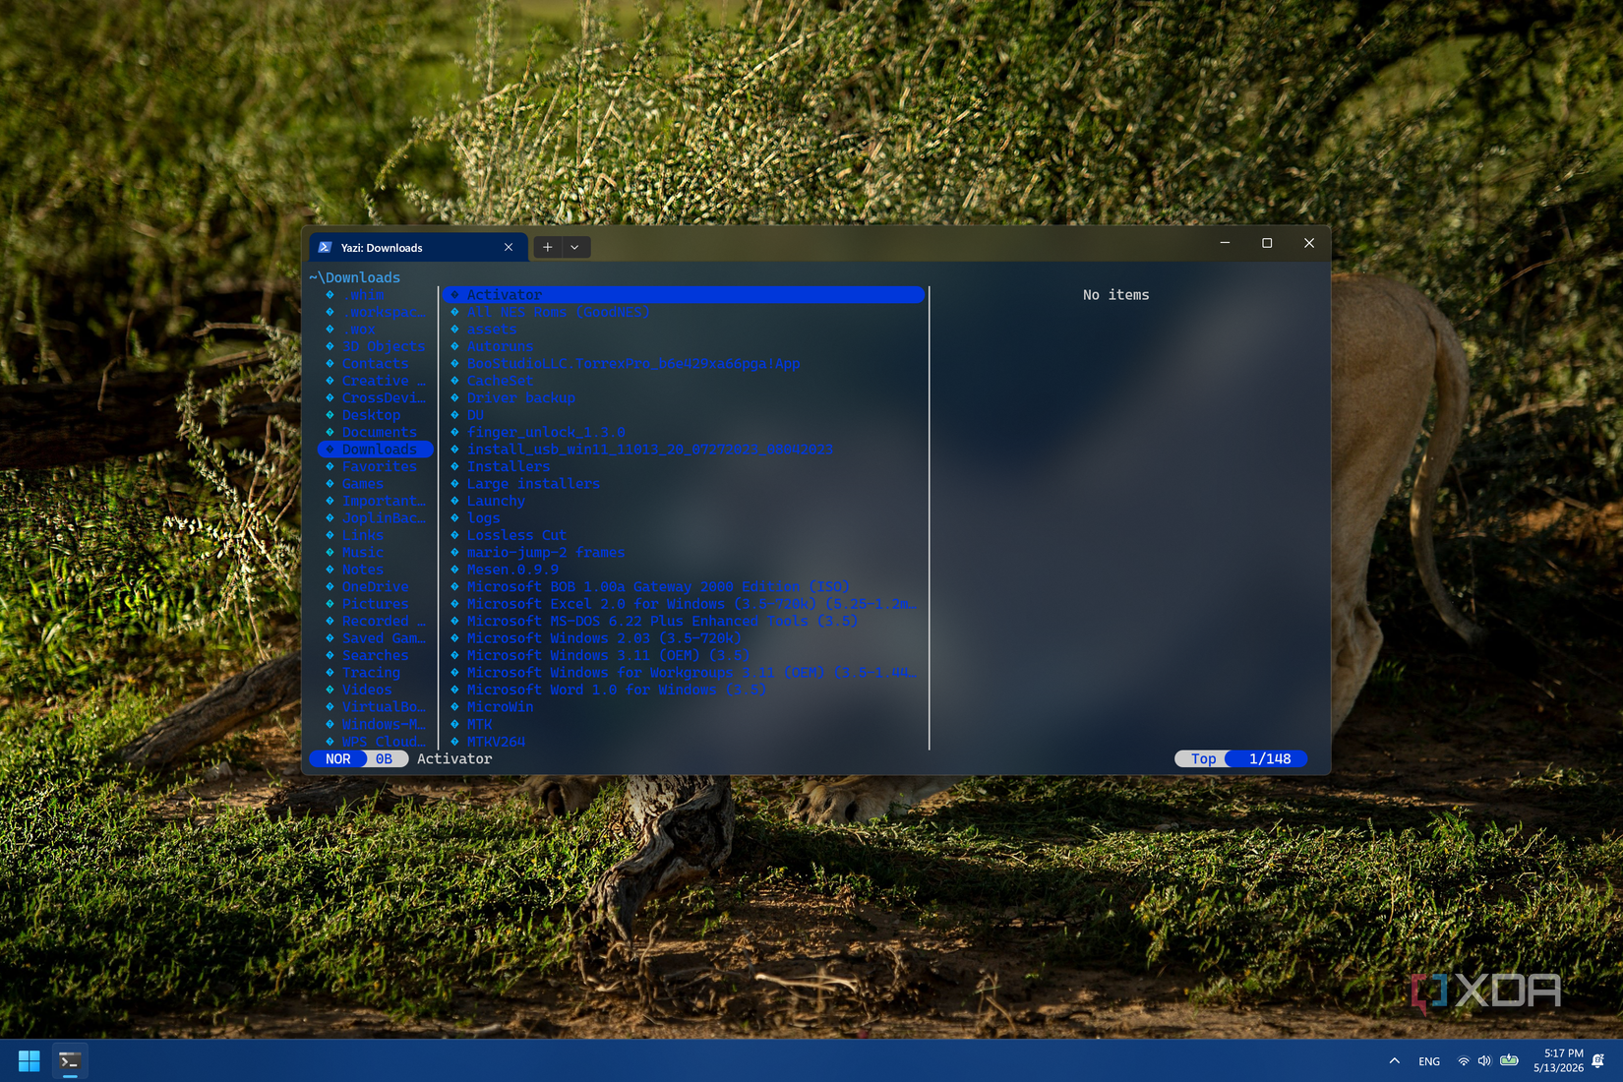Viewport: 1623px width, 1082px height.
Task: Select Contacts in parent pane
Action: tap(375, 364)
